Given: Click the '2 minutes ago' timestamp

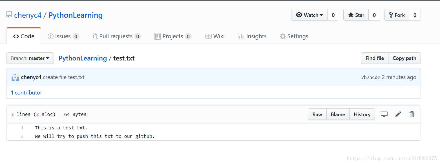Looking at the screenshot, I should tap(399, 77).
